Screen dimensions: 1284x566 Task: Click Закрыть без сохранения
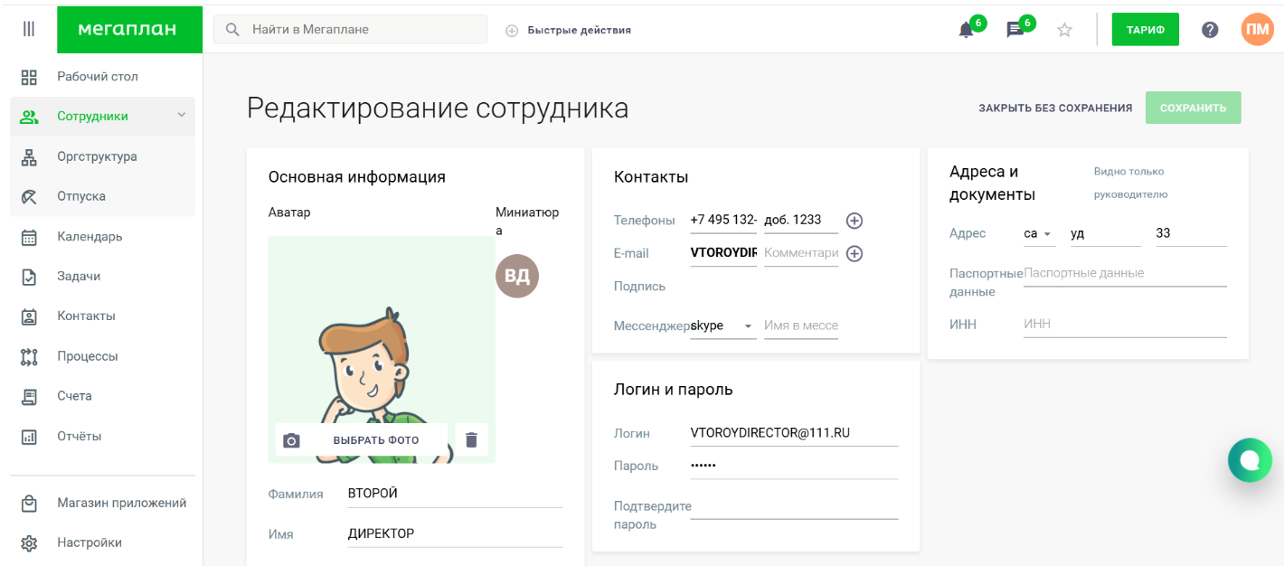tap(1055, 108)
